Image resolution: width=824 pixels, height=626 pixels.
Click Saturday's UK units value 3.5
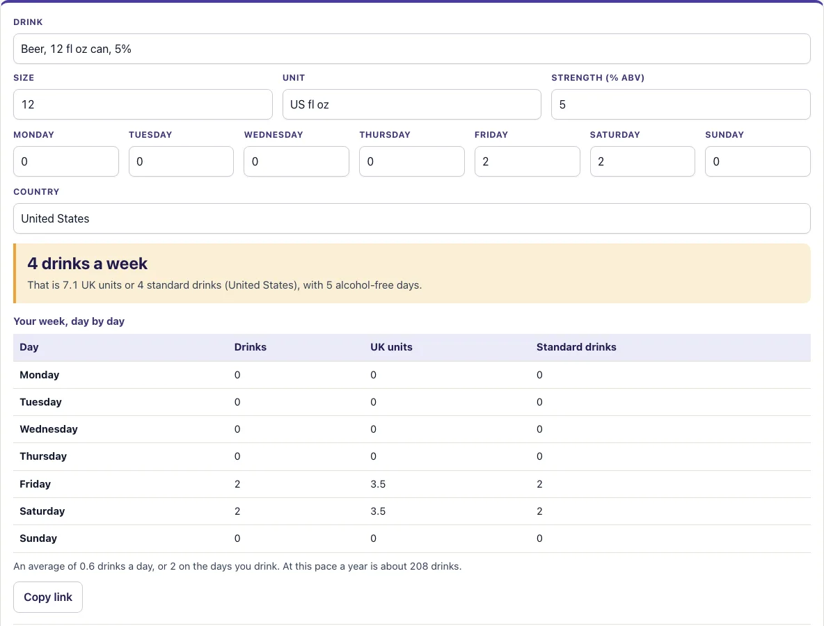(378, 511)
